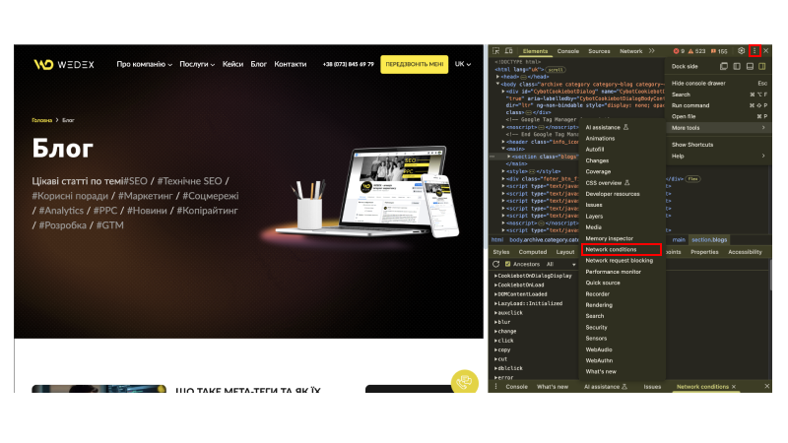This screenshot has width=788, height=443.
Task: Click the warnings count badge
Action: click(x=697, y=51)
